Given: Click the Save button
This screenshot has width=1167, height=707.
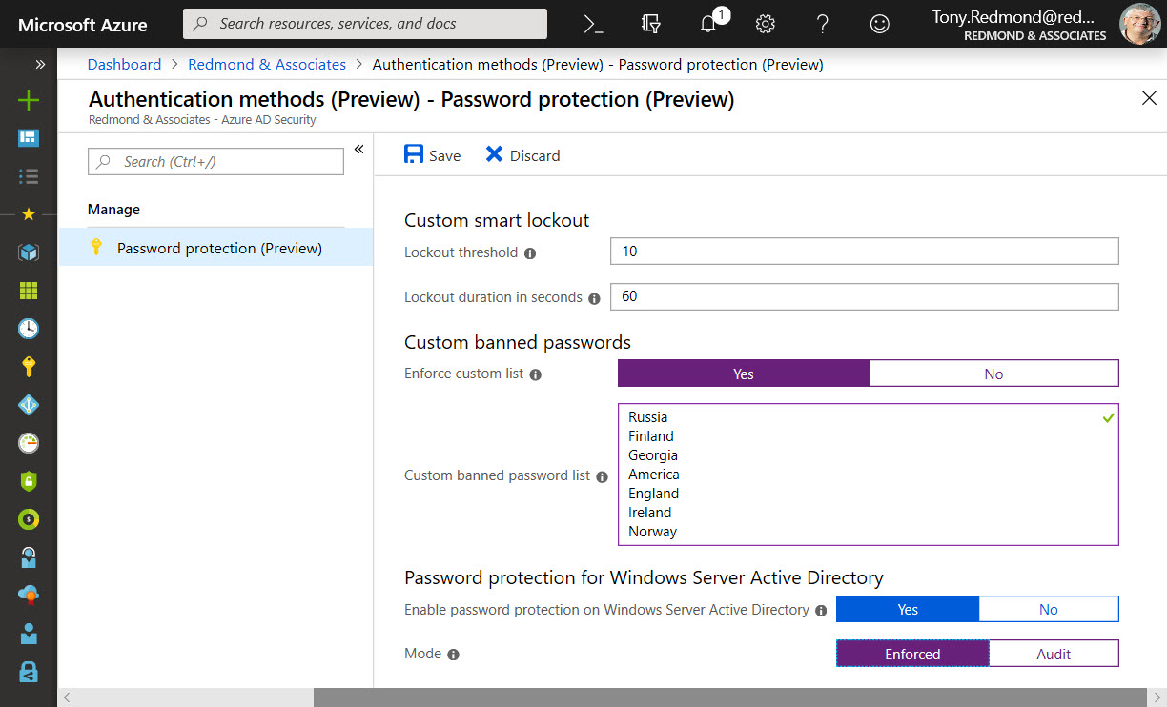Looking at the screenshot, I should pos(432,155).
